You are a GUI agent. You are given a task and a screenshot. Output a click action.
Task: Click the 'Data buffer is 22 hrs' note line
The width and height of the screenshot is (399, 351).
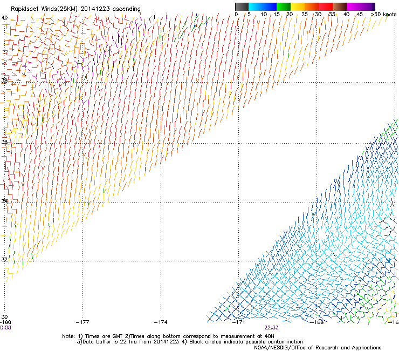click(x=190, y=342)
